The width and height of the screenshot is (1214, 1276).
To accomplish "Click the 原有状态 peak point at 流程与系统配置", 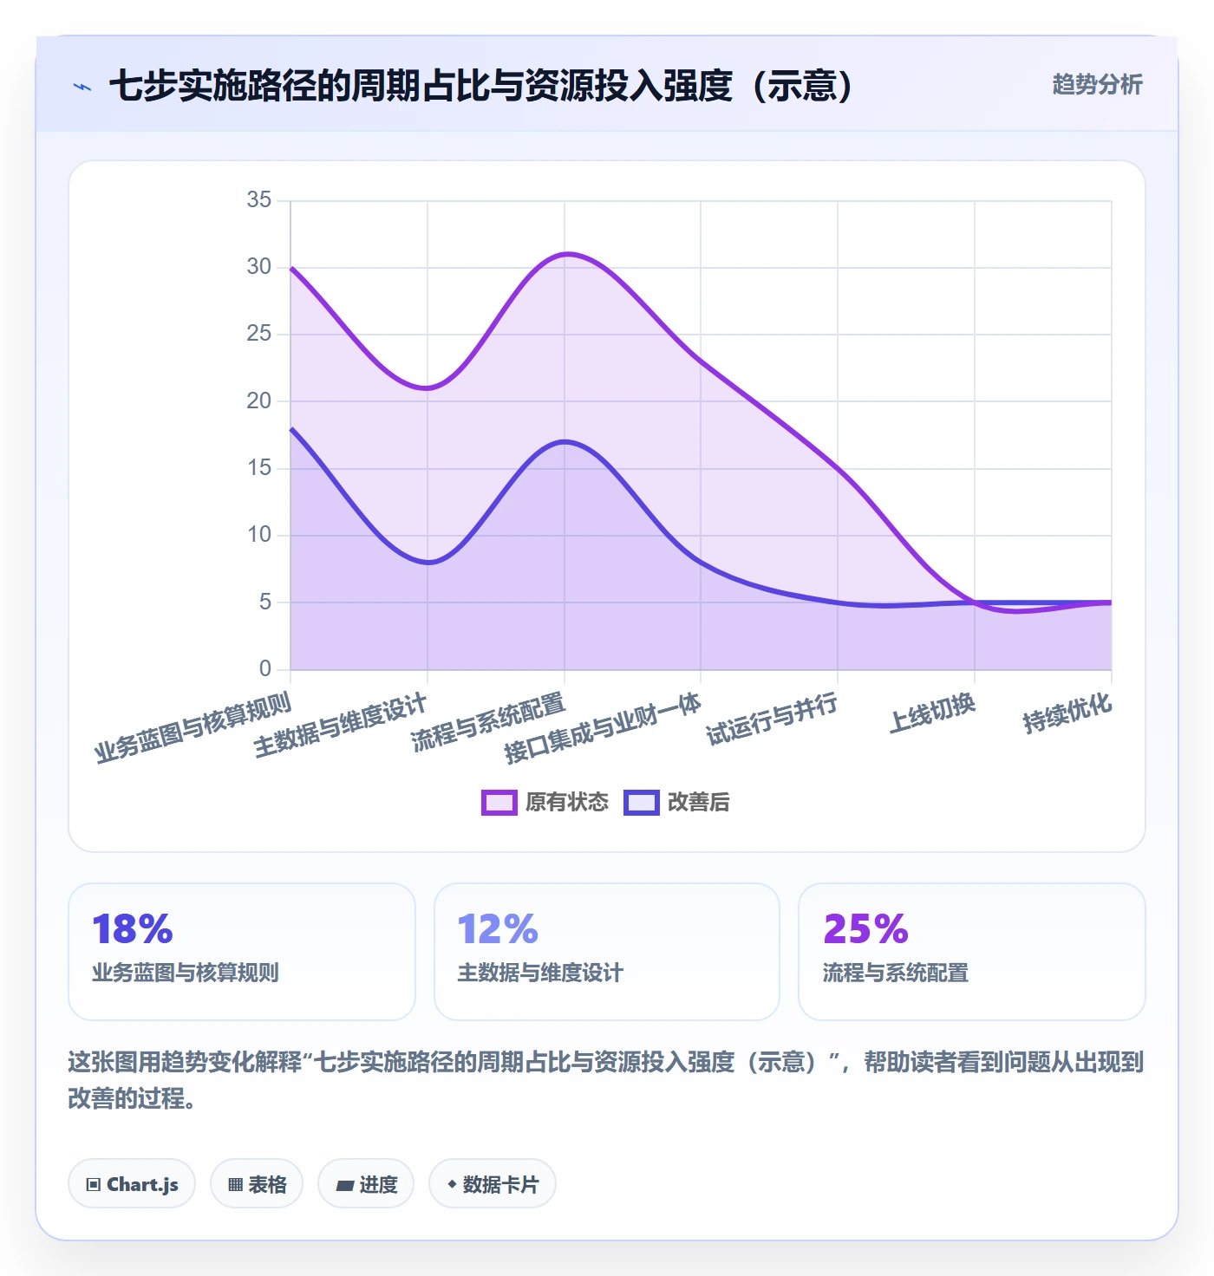I will point(565,254).
